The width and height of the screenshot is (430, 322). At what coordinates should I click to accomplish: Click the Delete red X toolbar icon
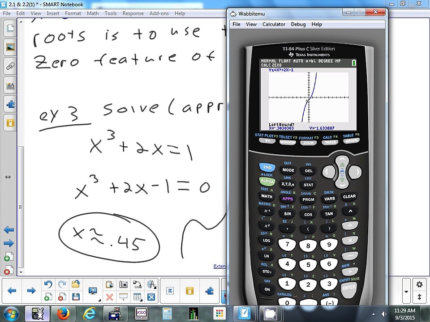tap(109, 297)
